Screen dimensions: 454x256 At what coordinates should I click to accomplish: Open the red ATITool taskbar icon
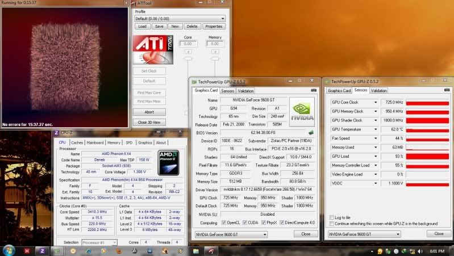211,251
